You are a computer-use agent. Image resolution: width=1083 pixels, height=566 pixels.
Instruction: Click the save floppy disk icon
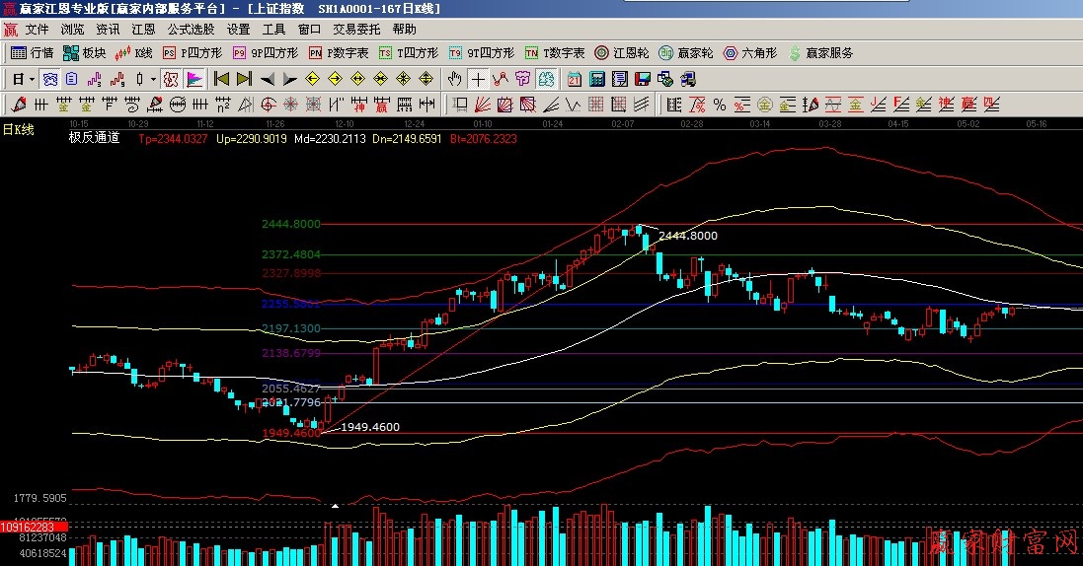pos(641,79)
